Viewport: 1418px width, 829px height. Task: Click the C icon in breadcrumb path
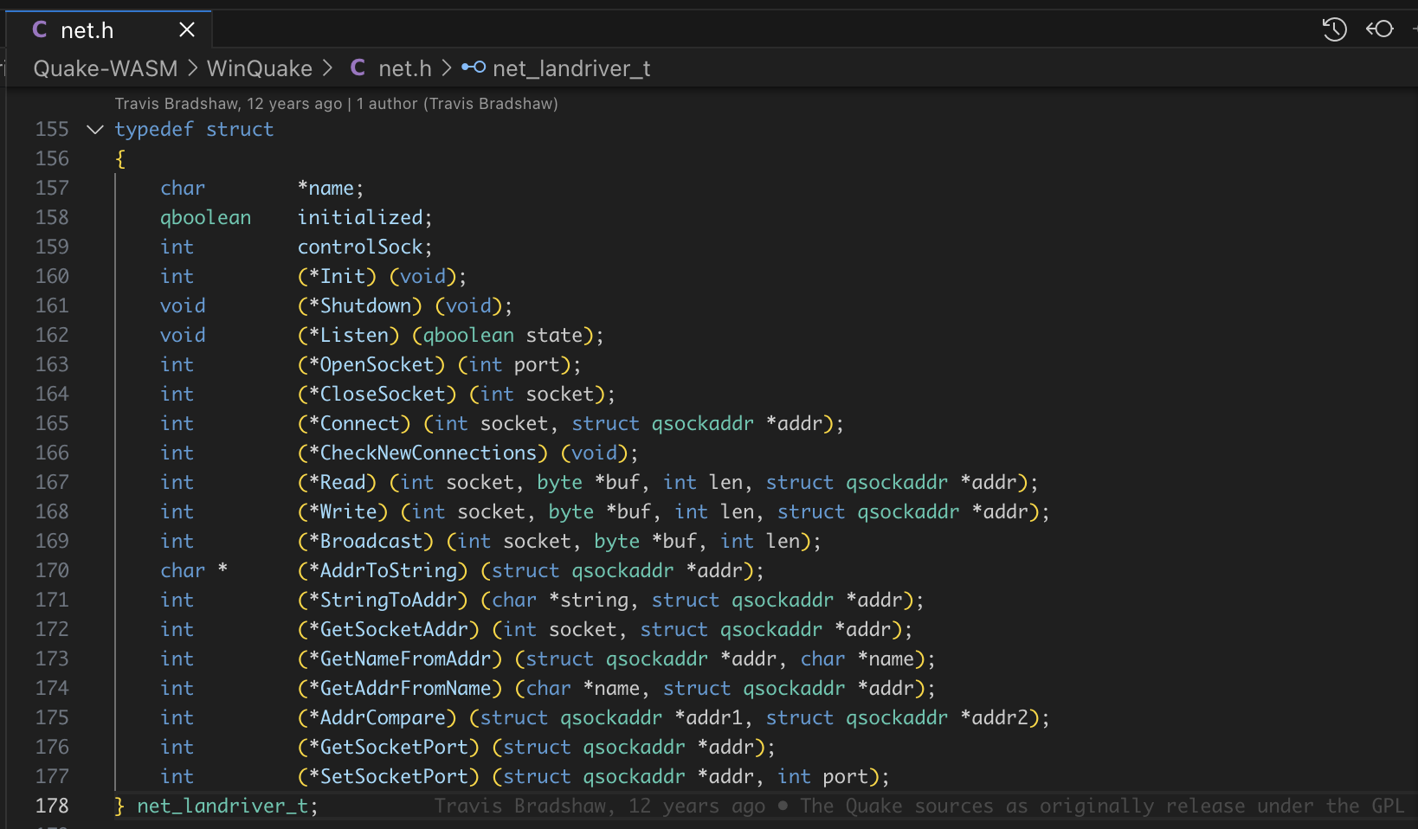(358, 67)
